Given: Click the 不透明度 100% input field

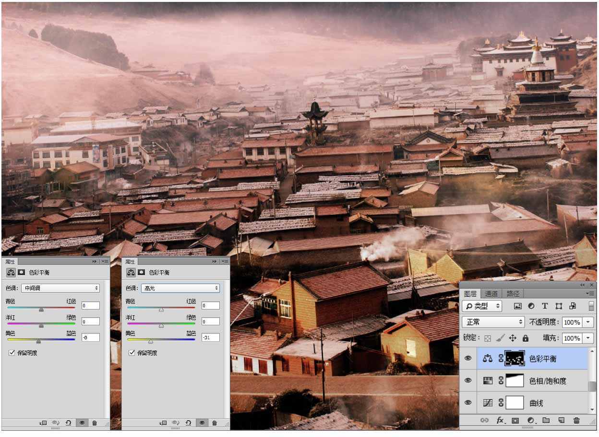Looking at the screenshot, I should click(572, 322).
